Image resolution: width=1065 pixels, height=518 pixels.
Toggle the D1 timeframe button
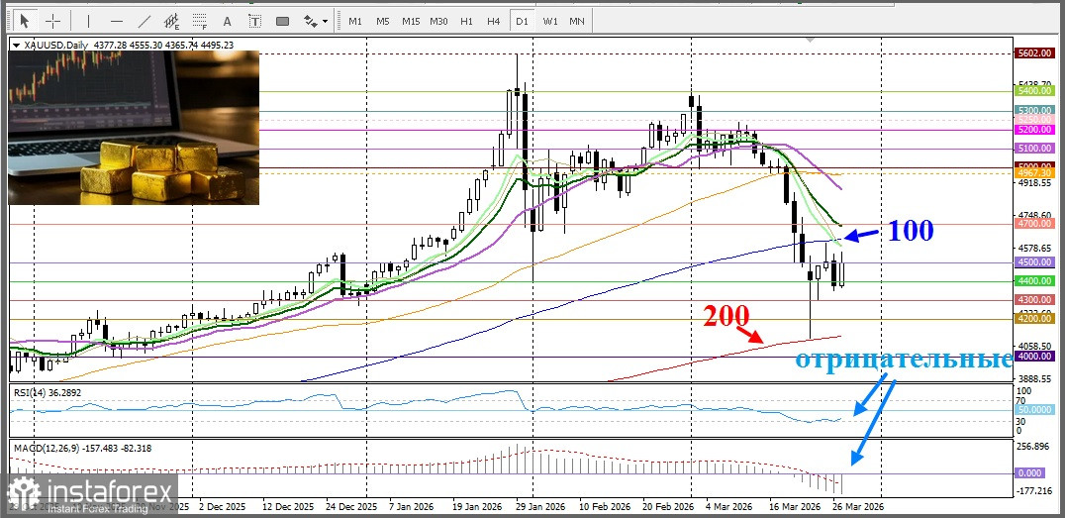(522, 21)
